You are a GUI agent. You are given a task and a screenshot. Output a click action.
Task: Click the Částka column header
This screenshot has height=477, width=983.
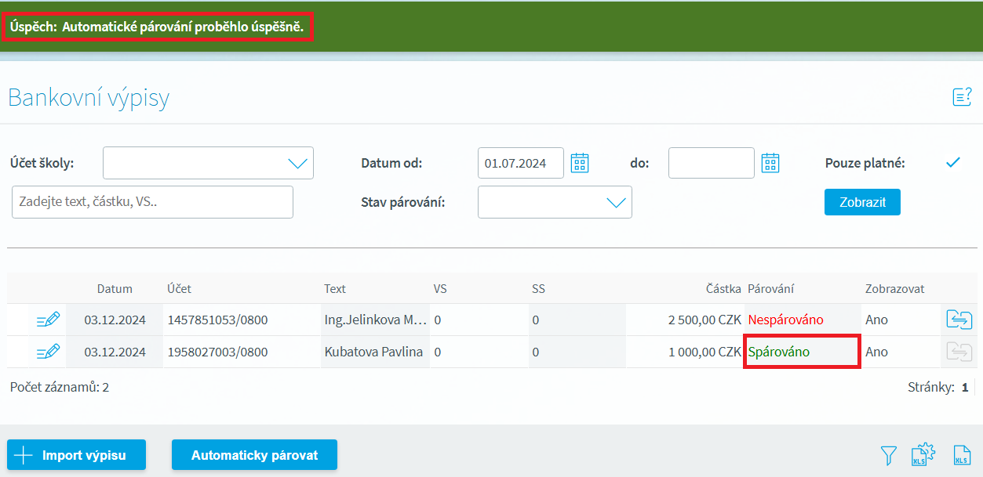pyautogui.click(x=723, y=289)
